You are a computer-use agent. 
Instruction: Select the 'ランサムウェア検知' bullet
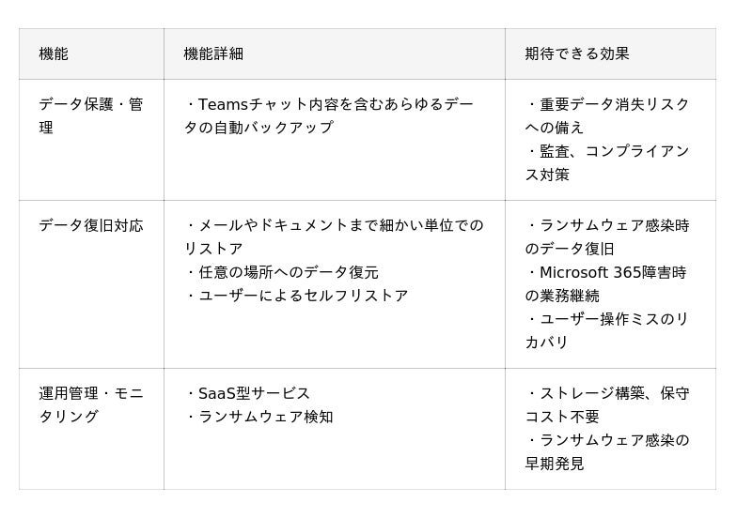pyautogui.click(x=259, y=417)
